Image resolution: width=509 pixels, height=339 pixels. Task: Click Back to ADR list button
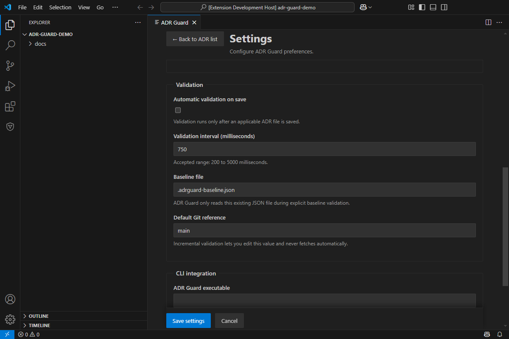point(195,39)
